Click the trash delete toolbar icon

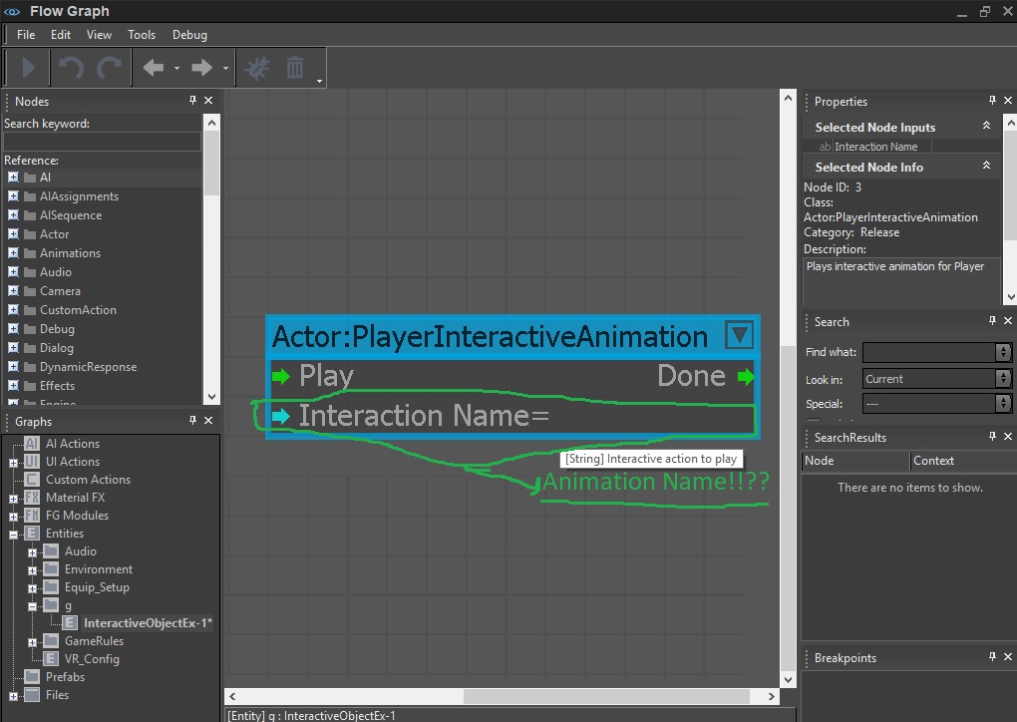point(295,68)
